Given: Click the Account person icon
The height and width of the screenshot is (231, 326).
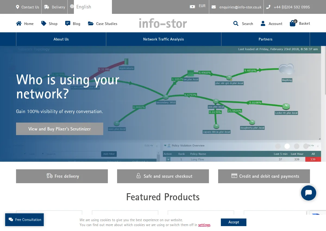Looking at the screenshot, I should pyautogui.click(x=263, y=23).
